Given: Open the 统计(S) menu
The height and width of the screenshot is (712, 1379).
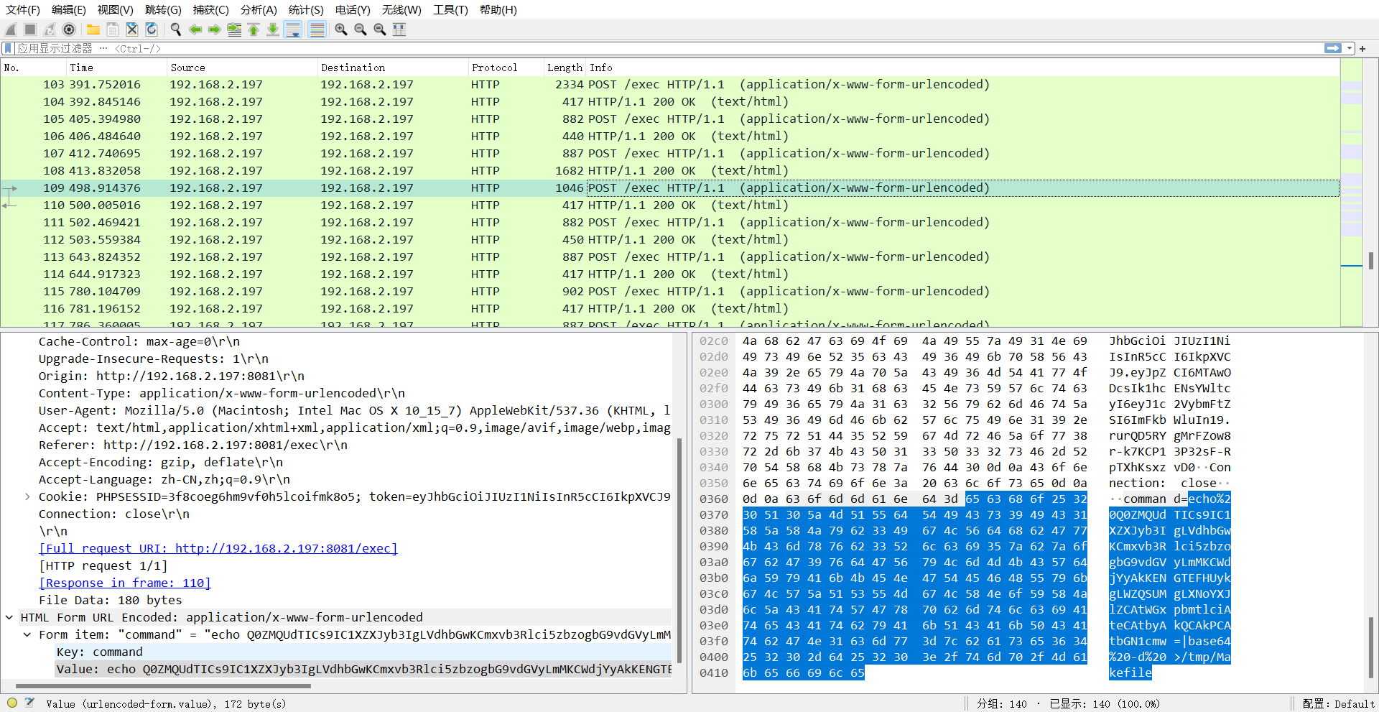Looking at the screenshot, I should [306, 9].
